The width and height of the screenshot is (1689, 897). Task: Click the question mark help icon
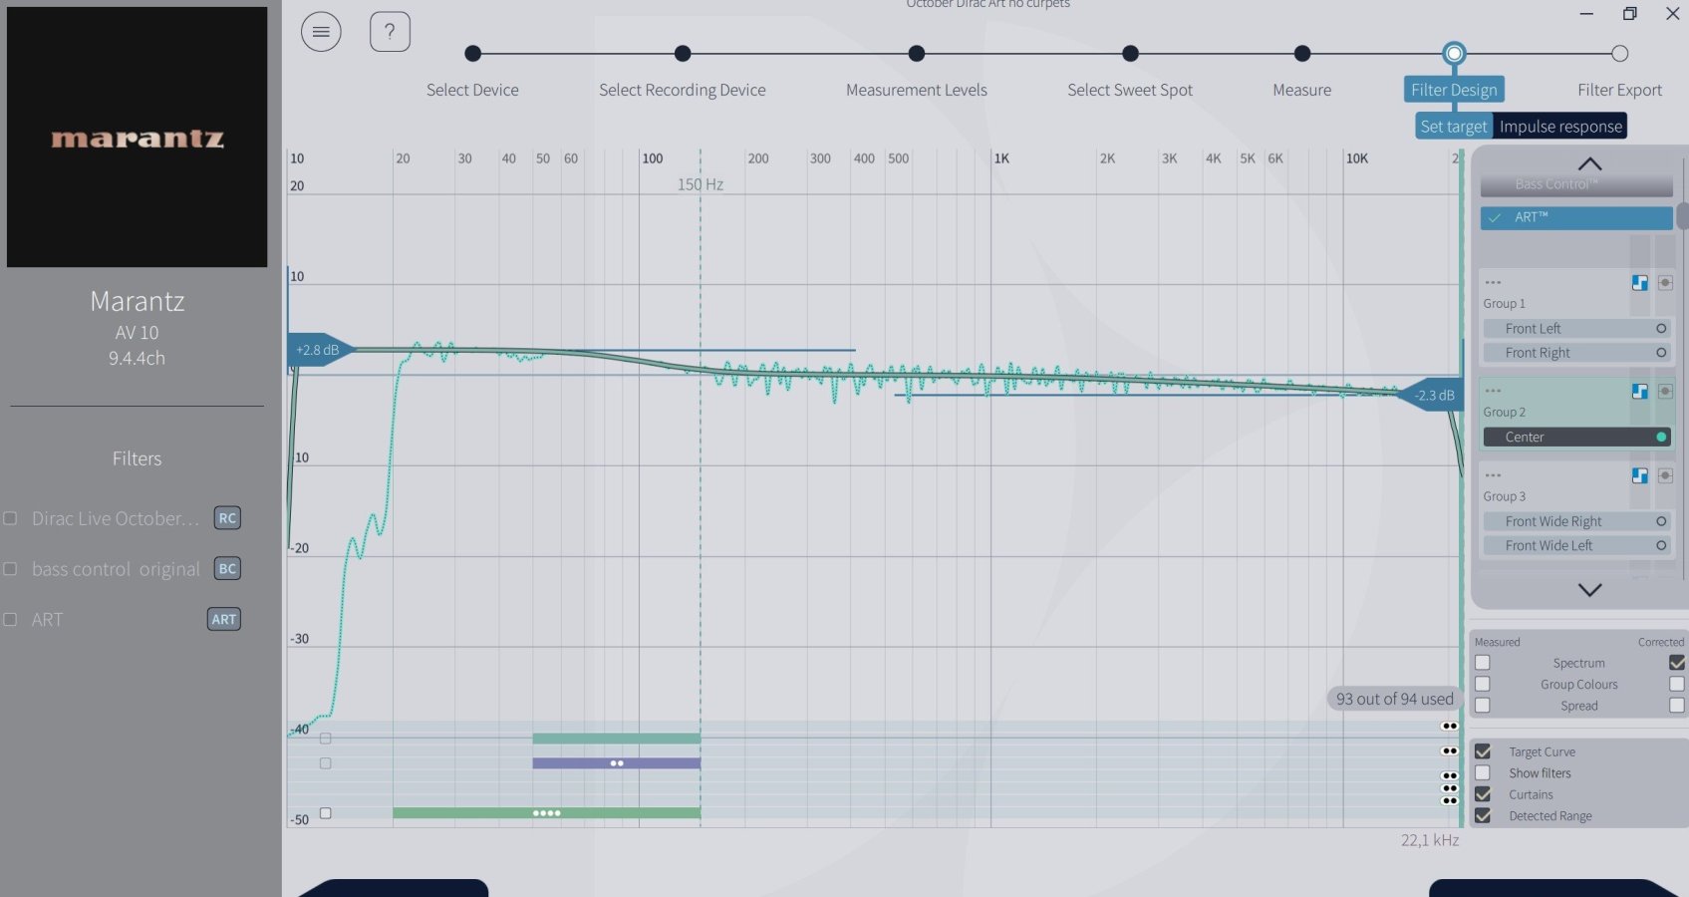click(390, 32)
